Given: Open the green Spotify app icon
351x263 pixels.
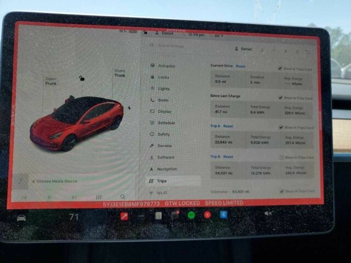Looking at the screenshot, I should tap(191, 215).
